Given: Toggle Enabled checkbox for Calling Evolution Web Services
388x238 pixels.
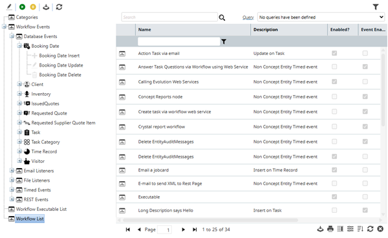Looking at the screenshot, I should (x=334, y=81).
